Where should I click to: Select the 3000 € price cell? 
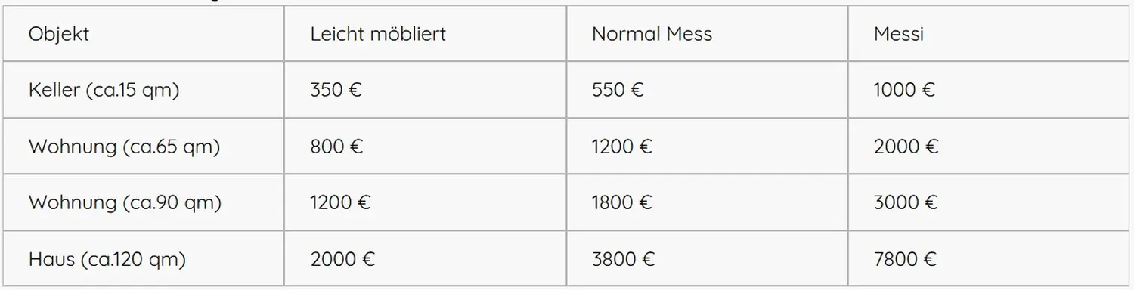tap(990, 202)
